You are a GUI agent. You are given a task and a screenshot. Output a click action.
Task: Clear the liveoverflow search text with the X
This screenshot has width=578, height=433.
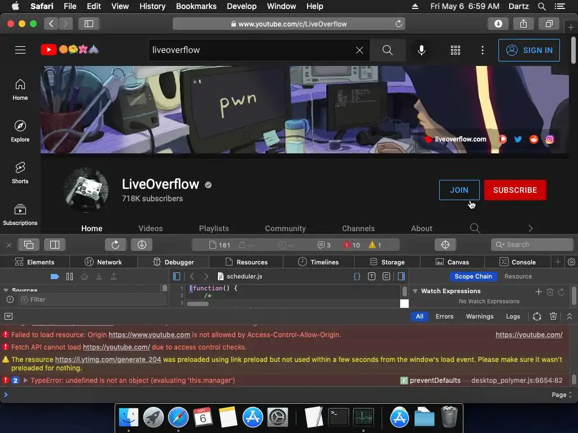point(360,50)
